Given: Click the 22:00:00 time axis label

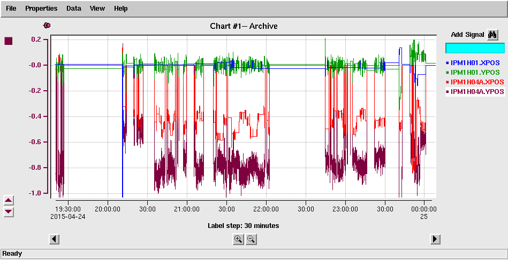Looking at the screenshot, I should coord(266,209).
